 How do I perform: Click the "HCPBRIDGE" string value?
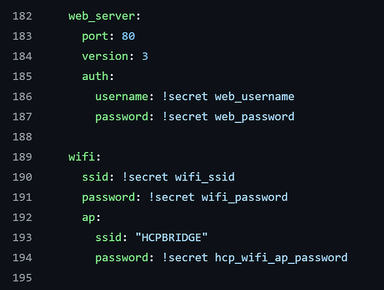point(171,237)
